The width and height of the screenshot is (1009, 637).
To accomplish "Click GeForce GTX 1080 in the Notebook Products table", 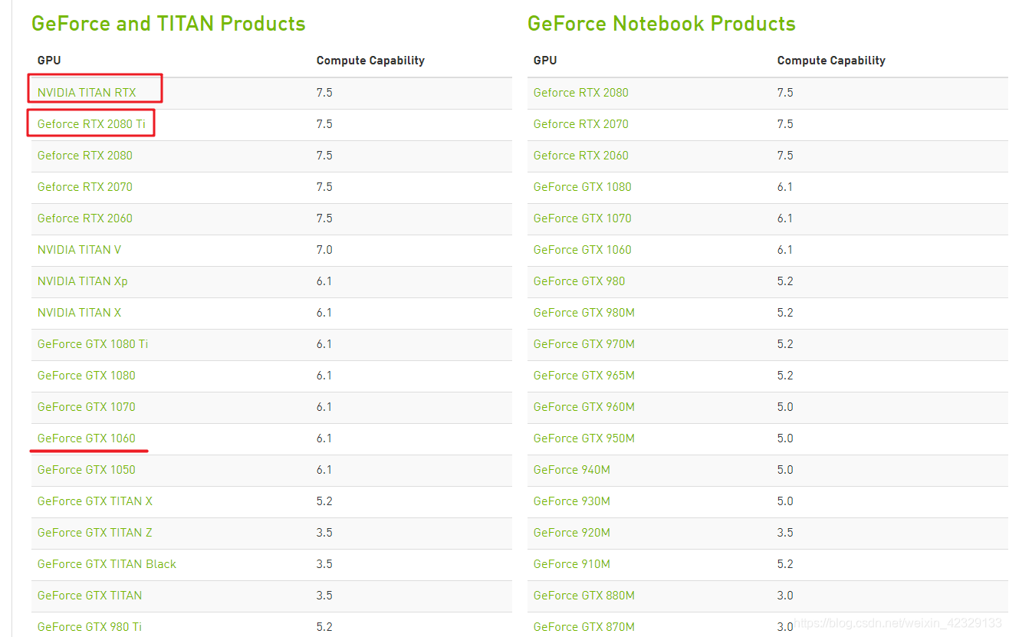I will [x=583, y=187].
